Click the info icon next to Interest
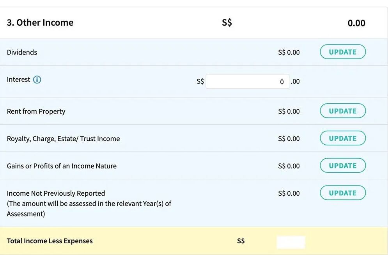 [37, 80]
